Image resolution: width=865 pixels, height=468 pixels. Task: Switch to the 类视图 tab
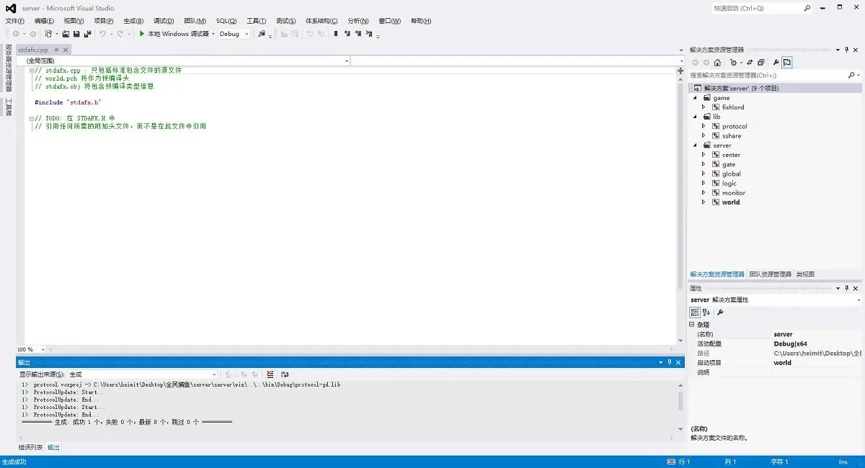805,274
